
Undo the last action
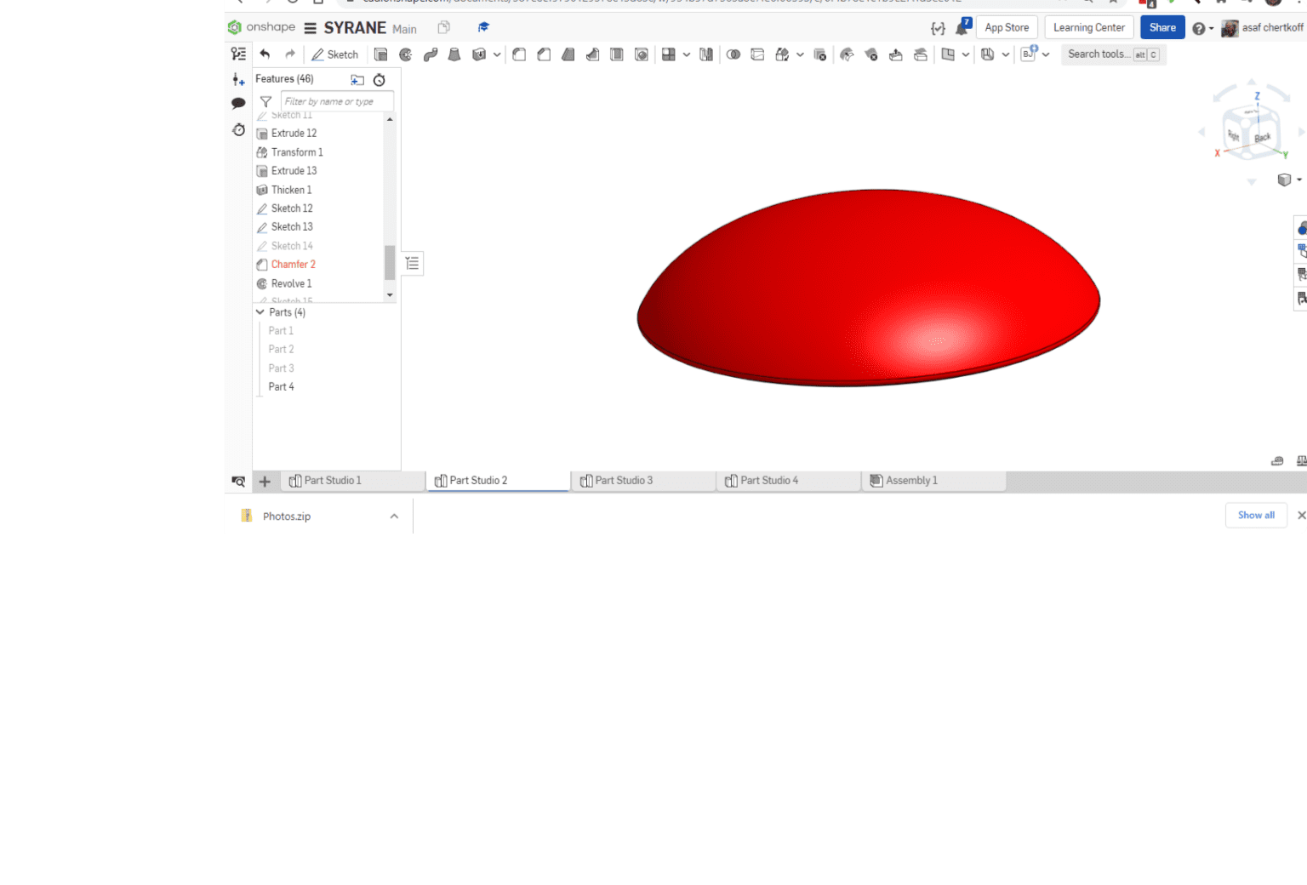pyautogui.click(x=265, y=54)
